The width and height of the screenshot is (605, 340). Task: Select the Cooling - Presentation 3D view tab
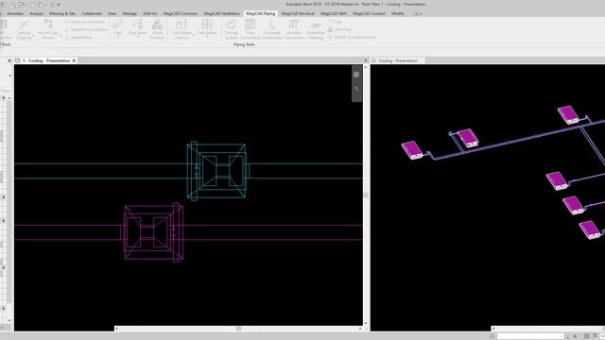398,60
